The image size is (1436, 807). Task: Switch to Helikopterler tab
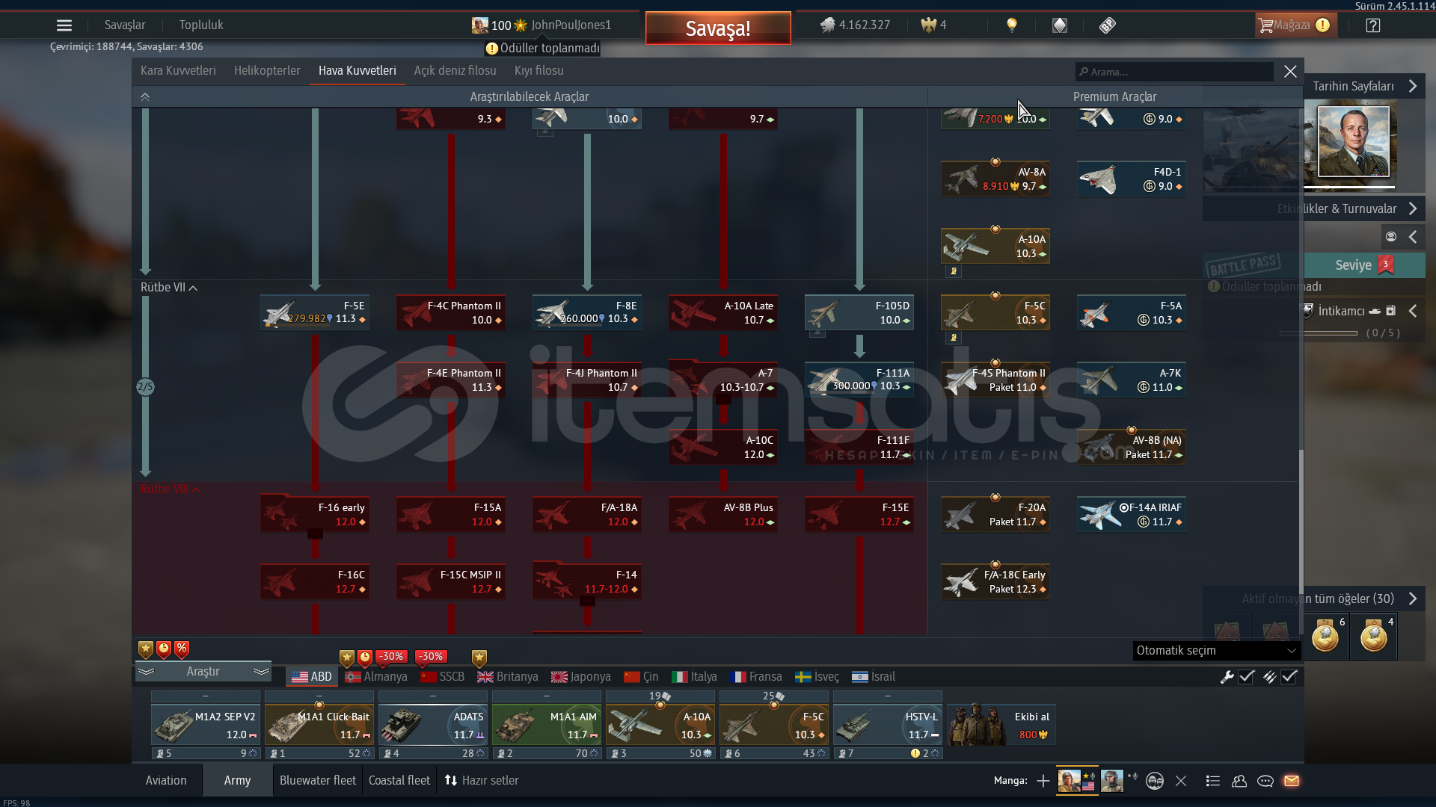coord(267,71)
